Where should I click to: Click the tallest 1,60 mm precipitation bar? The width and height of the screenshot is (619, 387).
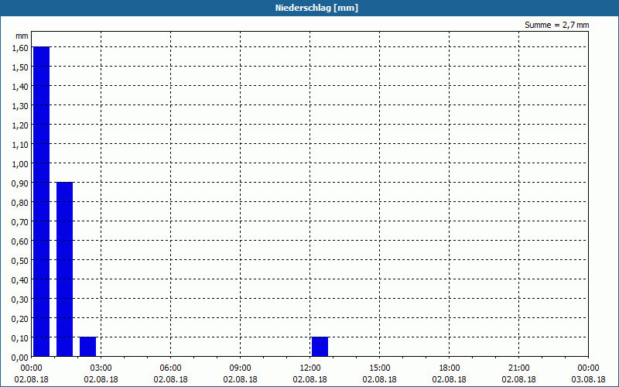(41, 201)
